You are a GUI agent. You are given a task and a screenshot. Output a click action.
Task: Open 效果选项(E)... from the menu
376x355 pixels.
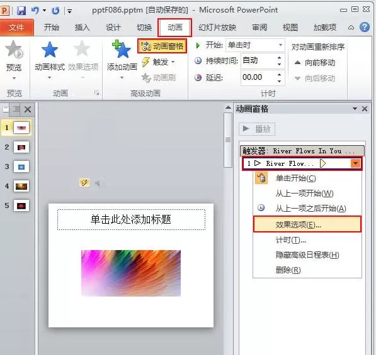coord(307,224)
